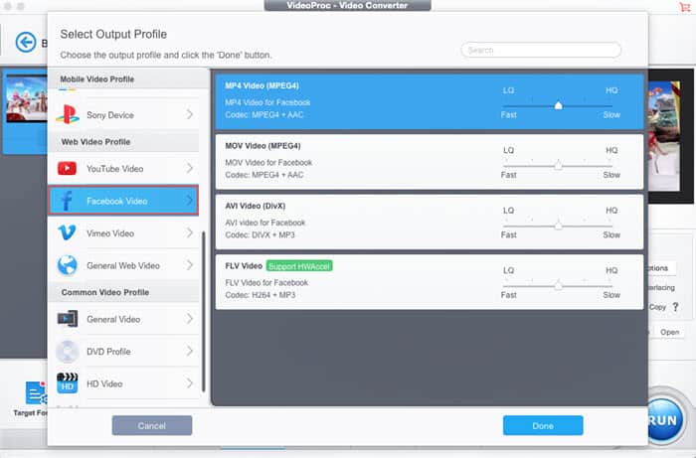Image resolution: width=696 pixels, height=458 pixels.
Task: Select the MP4 Video (MPEG4) profile
Action: tap(430, 101)
